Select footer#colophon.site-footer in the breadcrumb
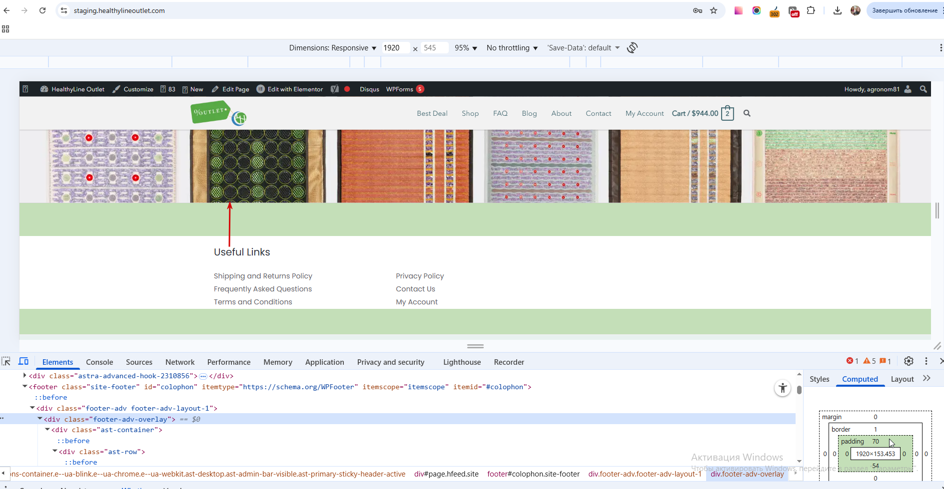Screen dimensions: 944x489 coord(533,474)
